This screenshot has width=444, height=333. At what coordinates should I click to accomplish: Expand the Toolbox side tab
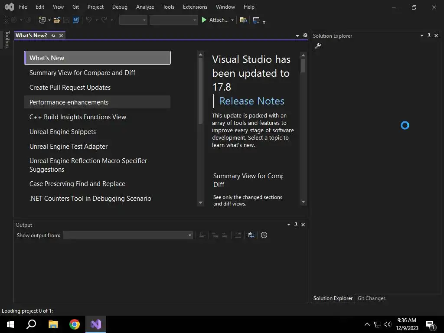coord(7,39)
